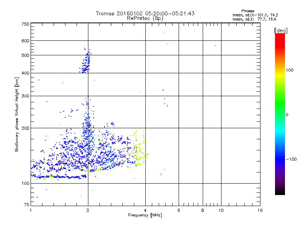
Task: Click the 'RwPretec (8p)' subtitle
Action: 145,18
